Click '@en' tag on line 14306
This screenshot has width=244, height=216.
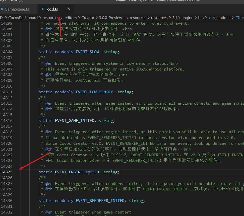click(49, 63)
